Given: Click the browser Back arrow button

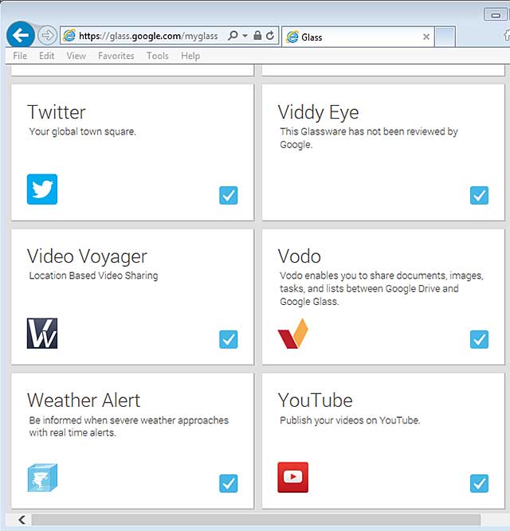Looking at the screenshot, I should (x=21, y=34).
